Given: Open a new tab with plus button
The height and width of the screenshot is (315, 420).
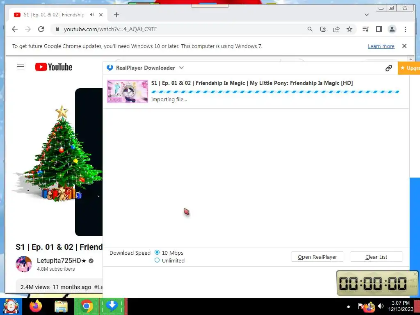Looking at the screenshot, I should 116,15.
